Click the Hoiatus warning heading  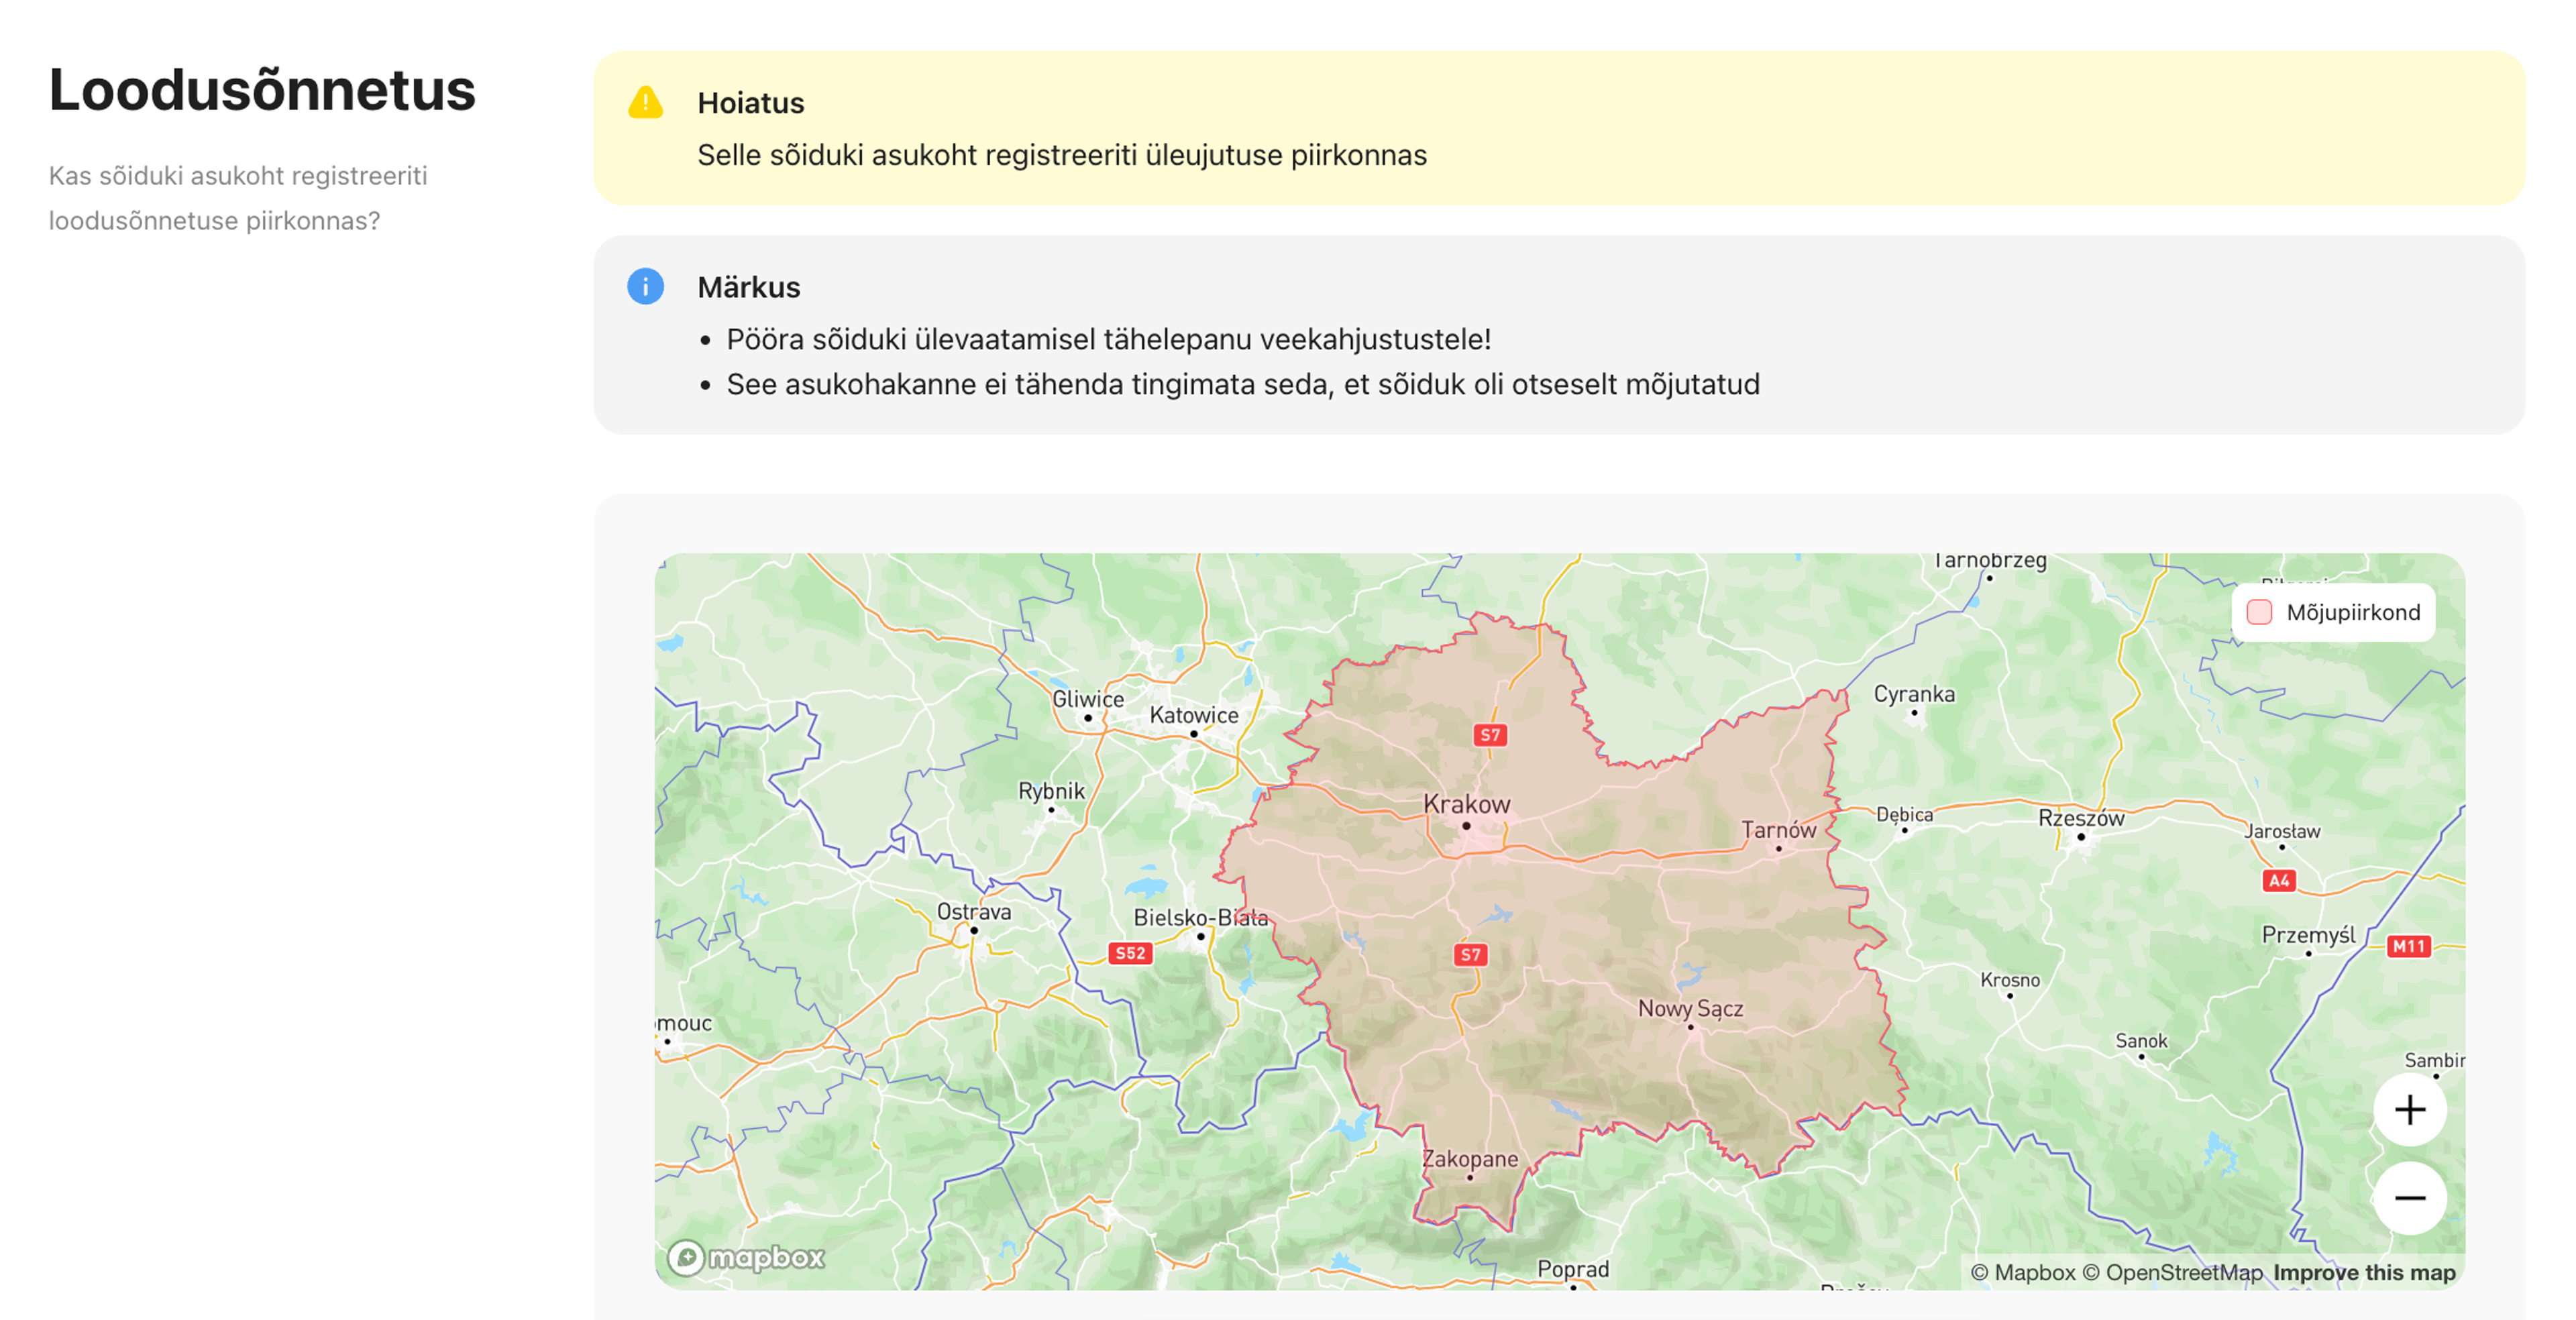tap(750, 103)
